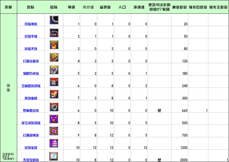Click 环境值 12 in the 珍珠宝塔 row
Screen dimensions: 229x162
point(145,147)
